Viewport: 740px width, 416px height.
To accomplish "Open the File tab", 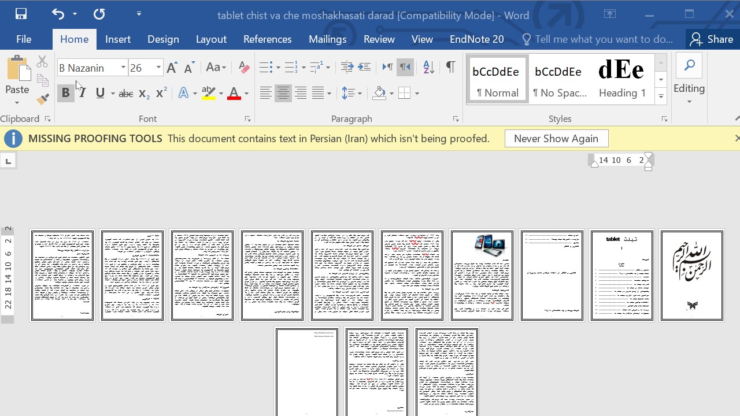I will [x=24, y=39].
